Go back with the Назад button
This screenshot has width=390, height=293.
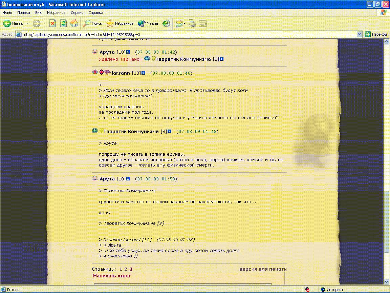pos(13,23)
